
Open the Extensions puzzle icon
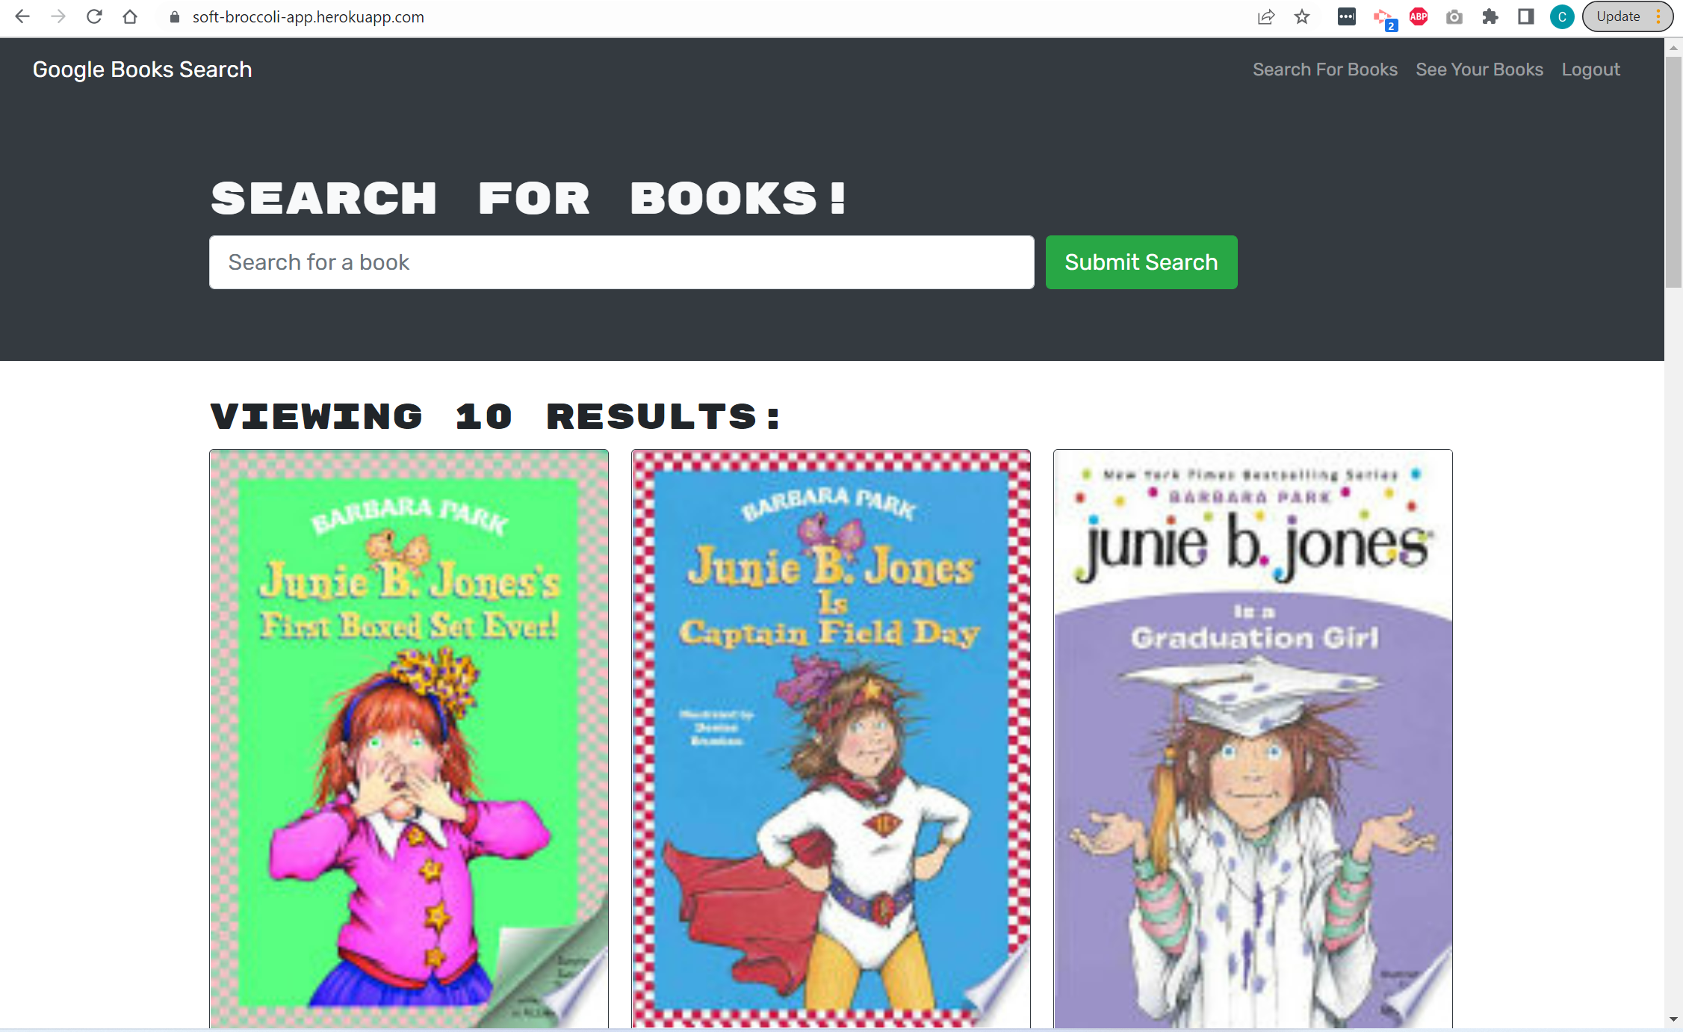[1490, 16]
